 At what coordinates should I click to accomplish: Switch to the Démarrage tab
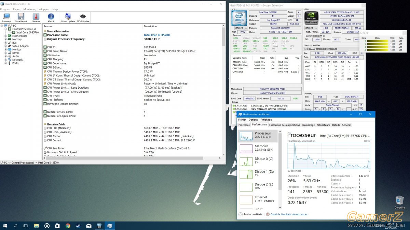pos(309,125)
